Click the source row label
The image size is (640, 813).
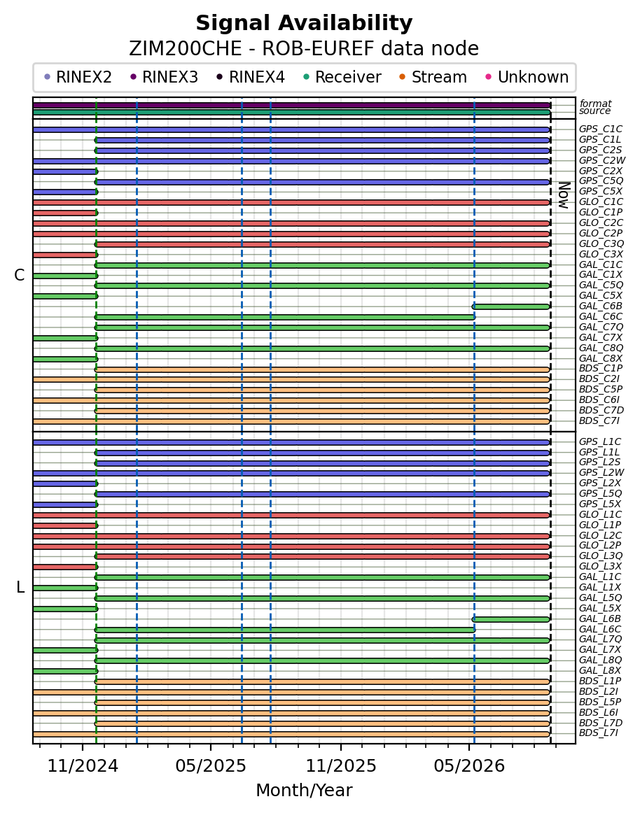point(595,111)
